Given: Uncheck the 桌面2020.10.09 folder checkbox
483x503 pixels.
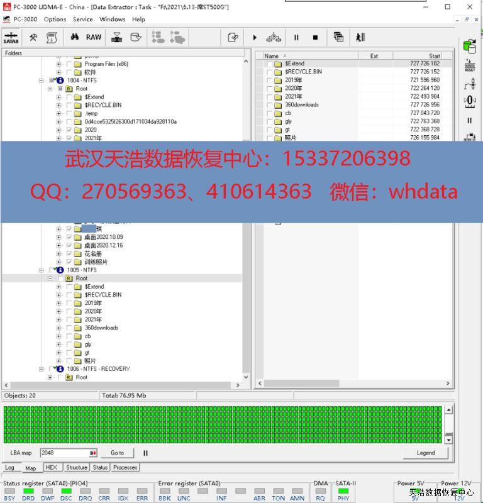Looking at the screenshot, I should 69,237.
